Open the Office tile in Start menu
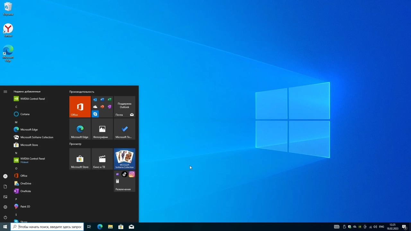This screenshot has height=231, width=411. pyautogui.click(x=80, y=107)
